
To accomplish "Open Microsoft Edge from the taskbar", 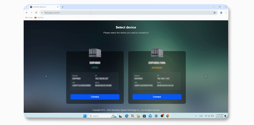I will coord(127,116).
